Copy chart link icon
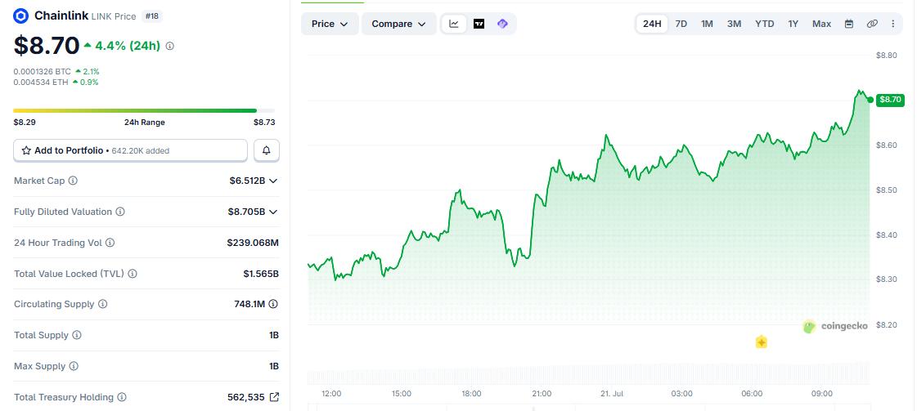The height and width of the screenshot is (411, 917). tap(872, 24)
